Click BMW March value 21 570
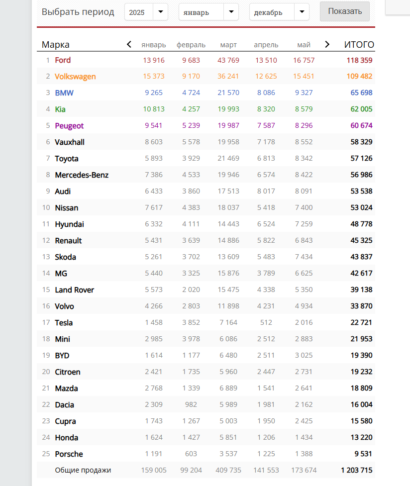This screenshot has height=486, width=410. (x=228, y=93)
